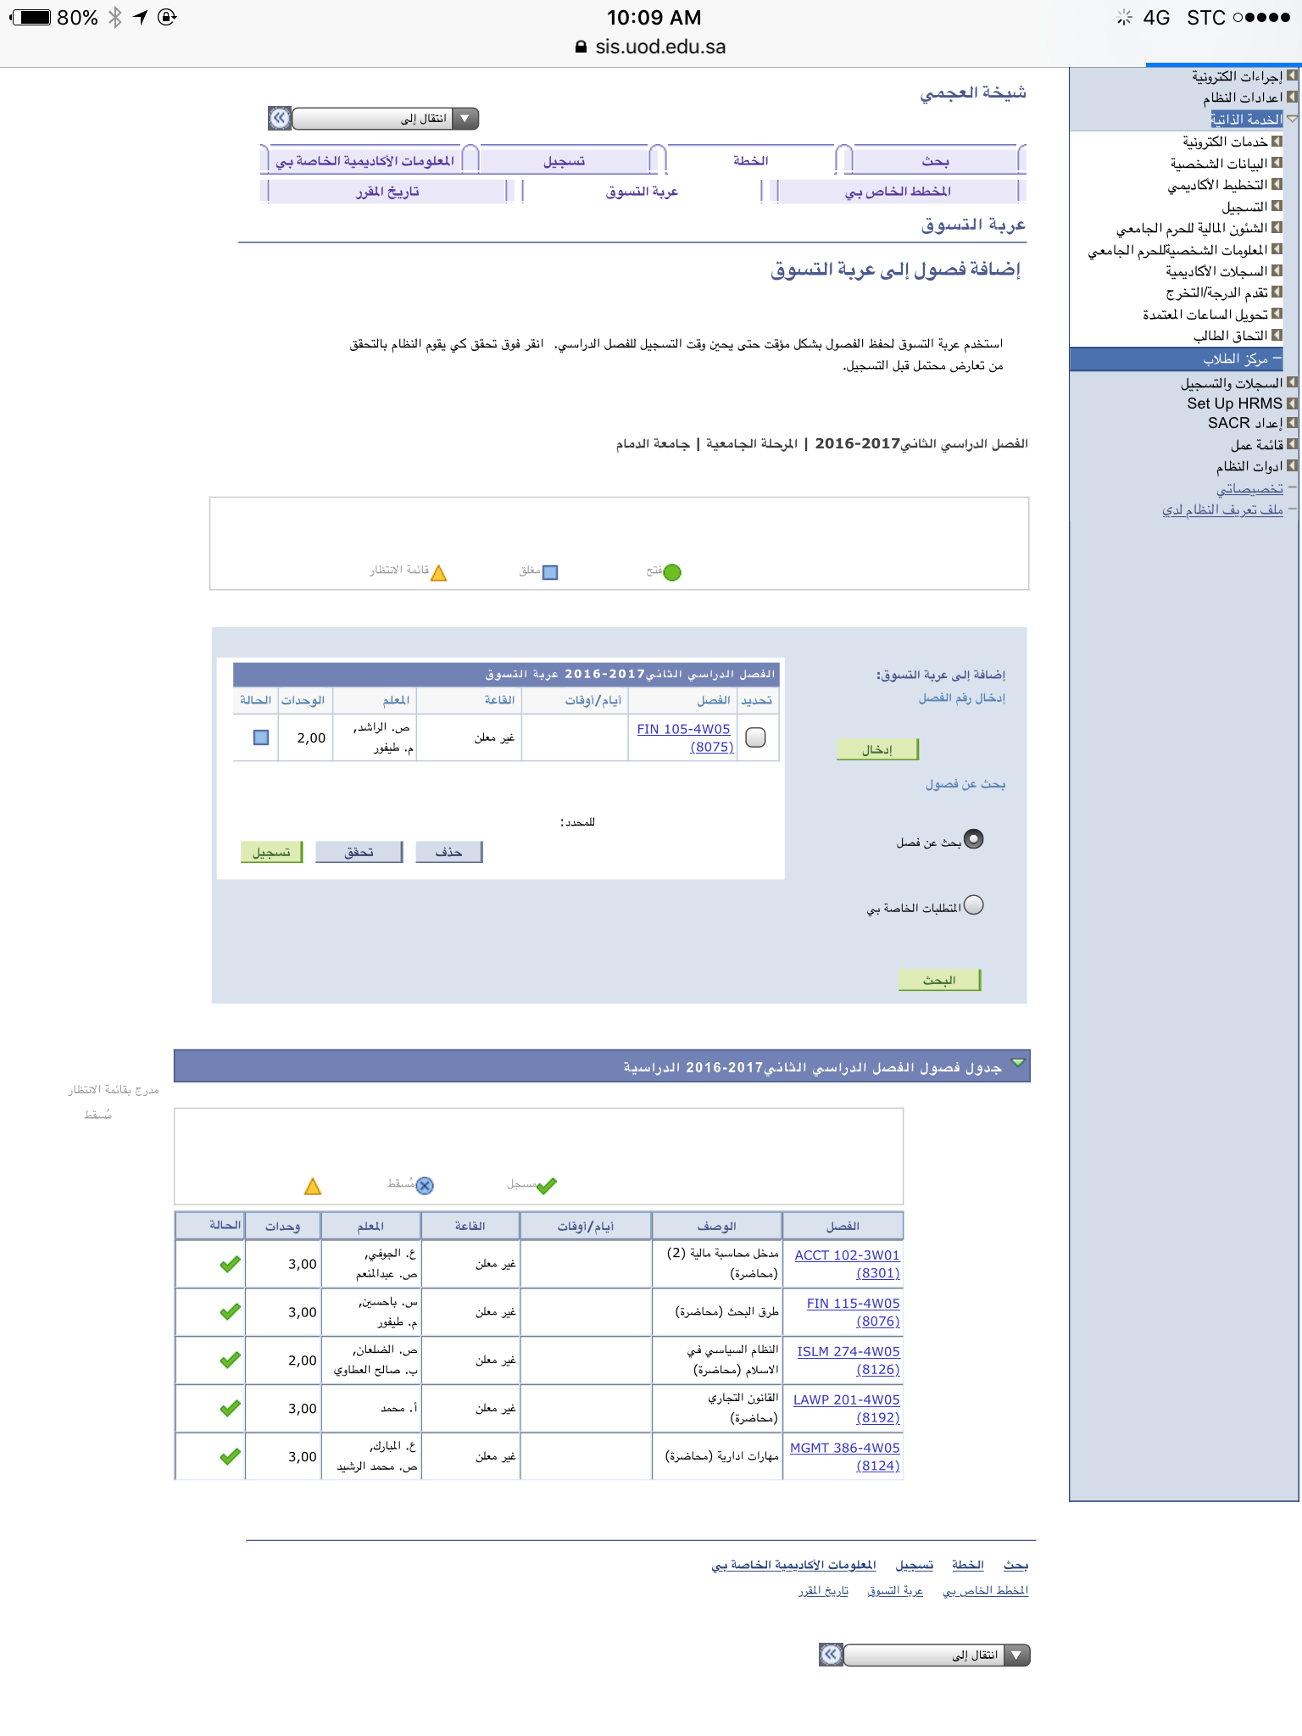Open 'المعلومات الأكاديمية الخاصة بي' tab
The width and height of the screenshot is (1302, 1736).
pyautogui.click(x=365, y=161)
